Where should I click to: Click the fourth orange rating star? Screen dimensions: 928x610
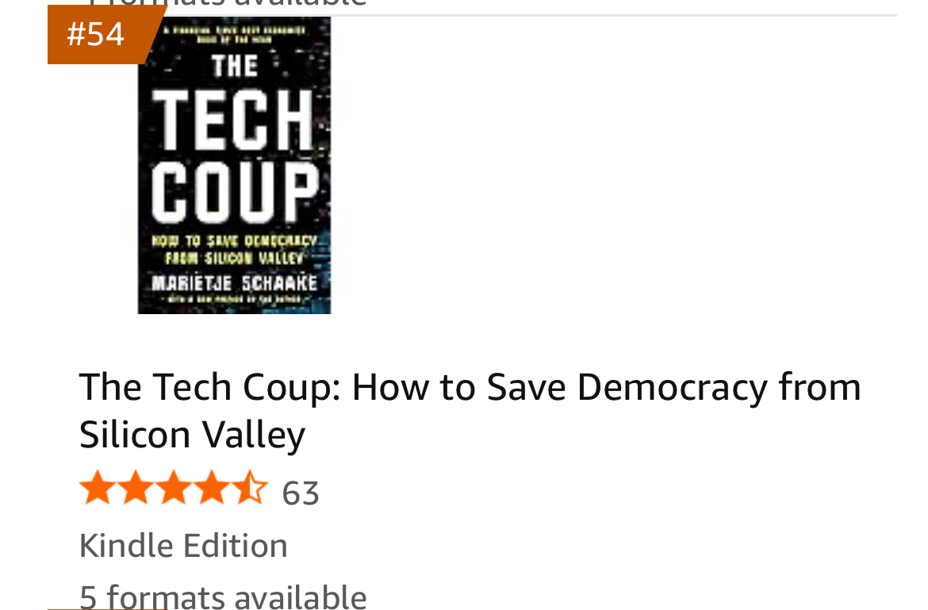pos(211,488)
